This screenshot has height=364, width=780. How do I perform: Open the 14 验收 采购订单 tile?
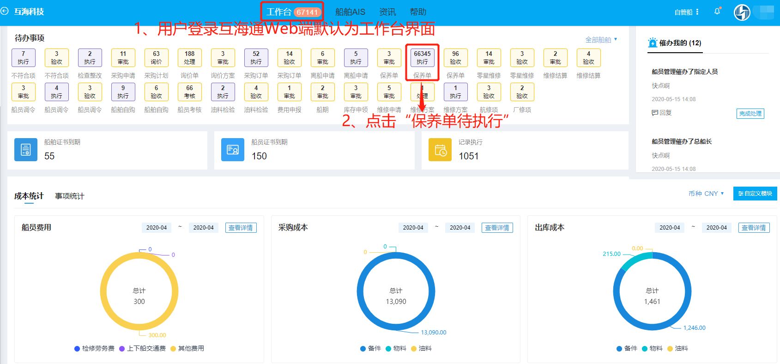(290, 58)
